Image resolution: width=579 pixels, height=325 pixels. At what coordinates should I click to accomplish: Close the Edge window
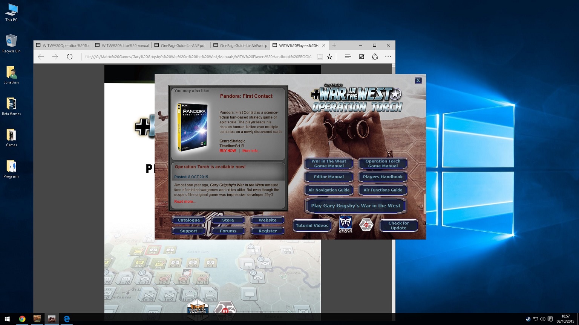coord(388,45)
